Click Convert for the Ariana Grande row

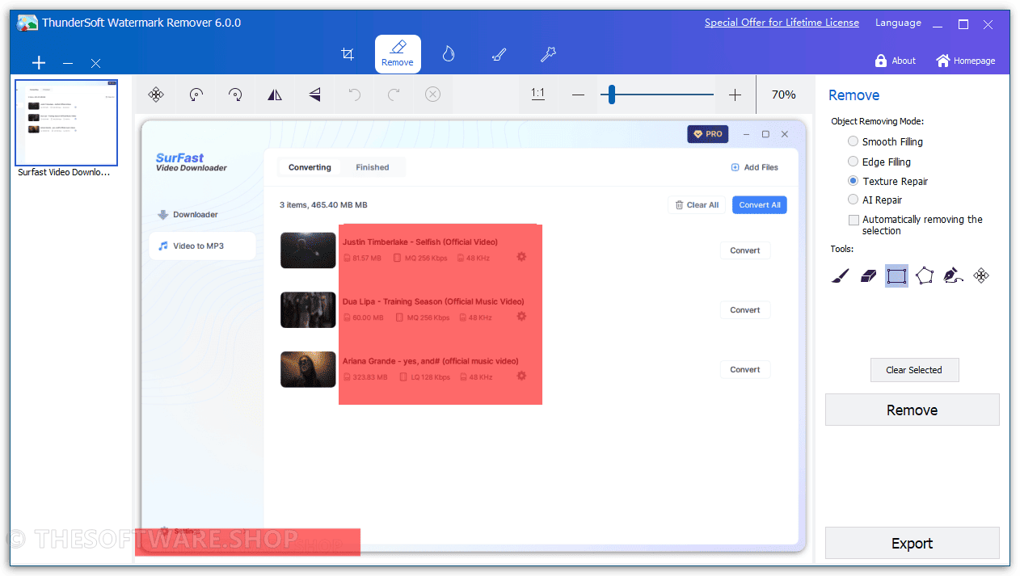click(745, 370)
